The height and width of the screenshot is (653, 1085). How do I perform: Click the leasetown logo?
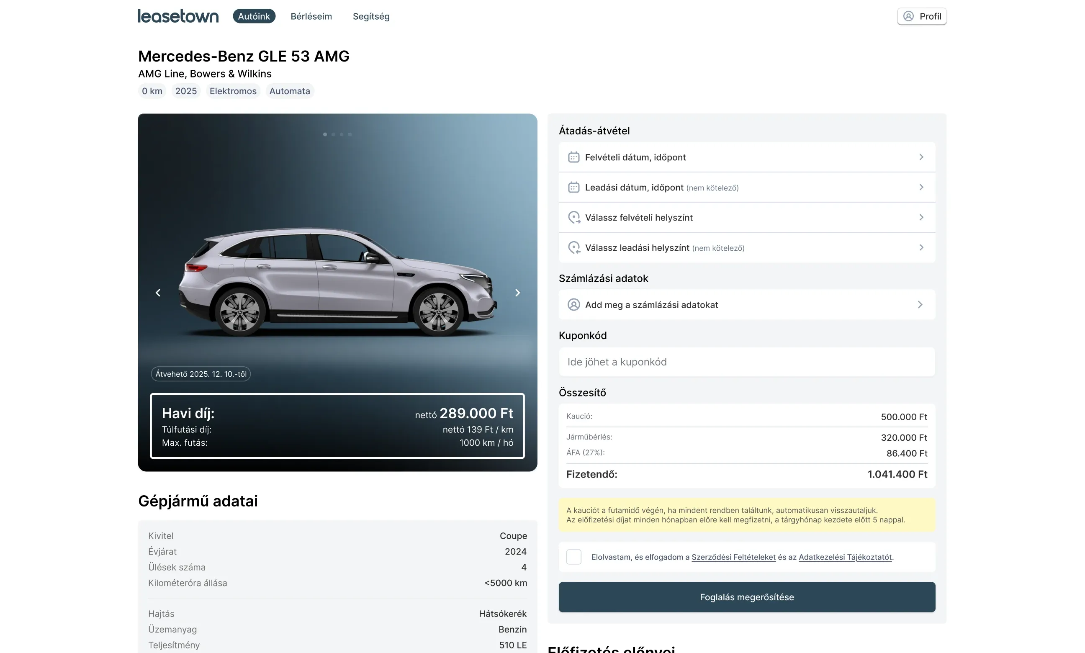[178, 16]
